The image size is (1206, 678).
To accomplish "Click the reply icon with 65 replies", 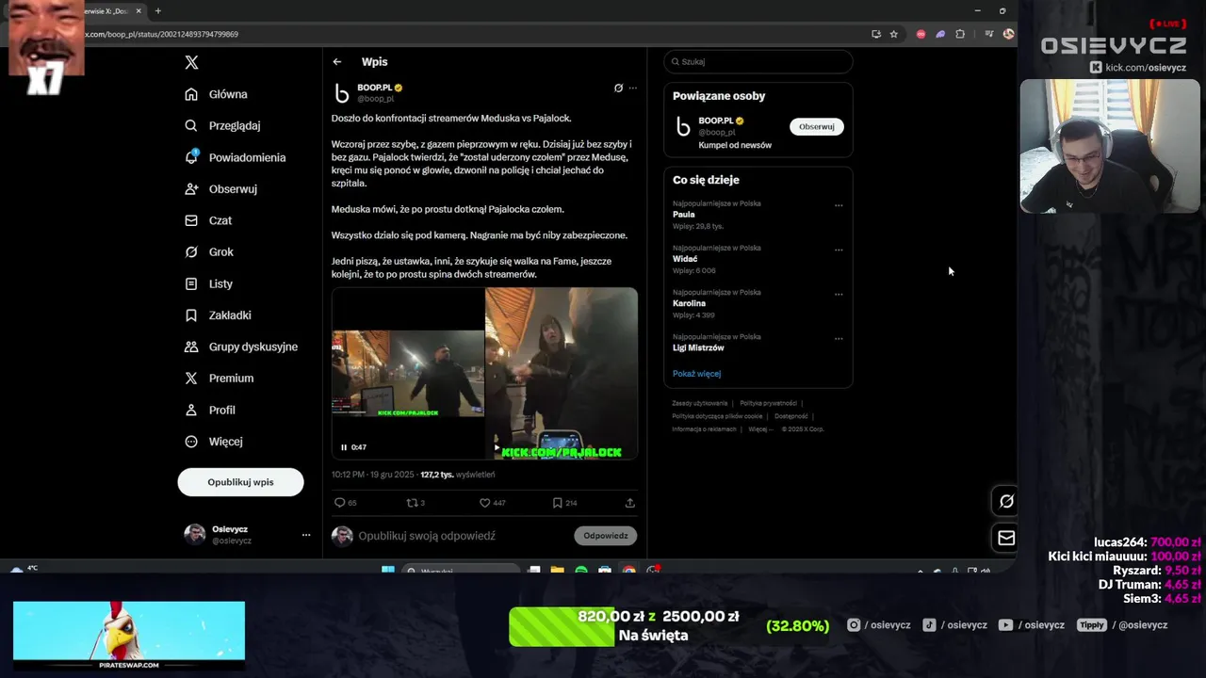I will [x=340, y=503].
